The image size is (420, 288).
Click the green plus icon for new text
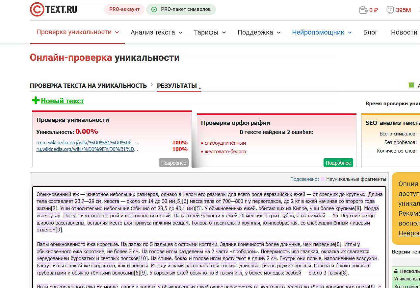pos(36,101)
